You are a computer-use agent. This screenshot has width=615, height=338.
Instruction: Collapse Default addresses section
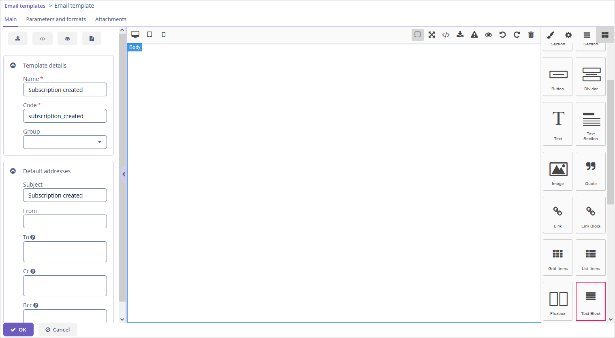click(13, 171)
